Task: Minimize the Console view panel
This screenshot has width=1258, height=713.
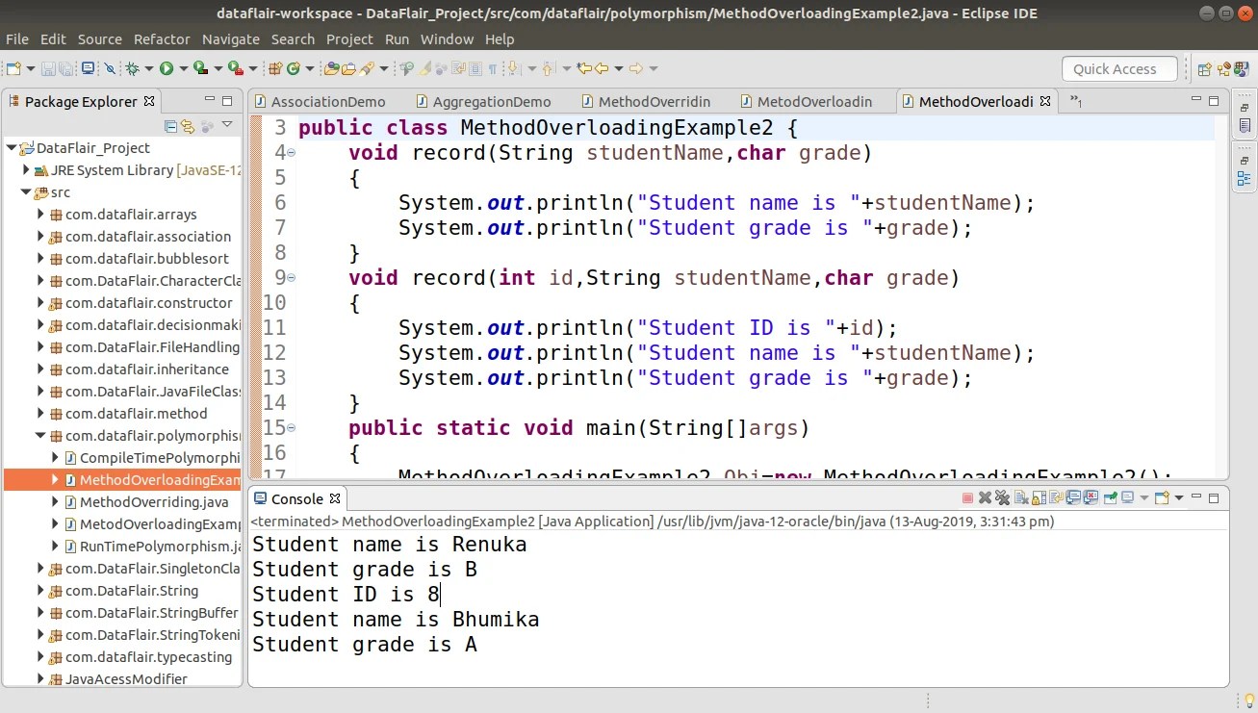Action: pyautogui.click(x=1196, y=497)
